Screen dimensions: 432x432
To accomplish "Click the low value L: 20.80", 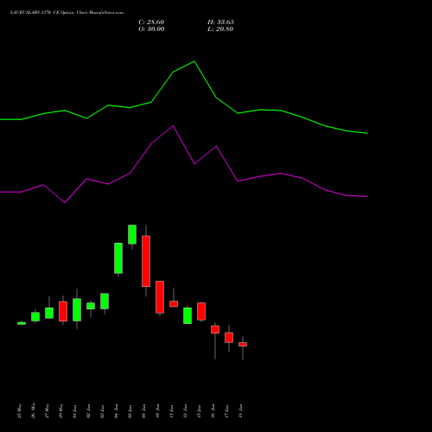I will pyautogui.click(x=220, y=29).
